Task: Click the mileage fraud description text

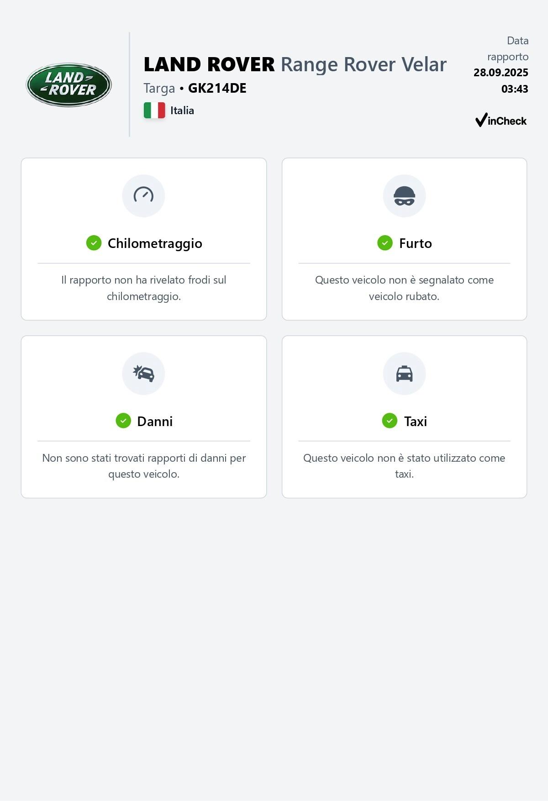Action: [144, 288]
